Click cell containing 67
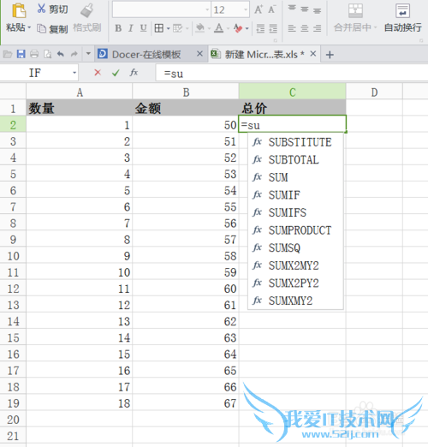The height and width of the screenshot is (447, 428). 186,403
